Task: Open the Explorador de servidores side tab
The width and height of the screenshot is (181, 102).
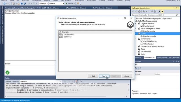Action: (2, 15)
